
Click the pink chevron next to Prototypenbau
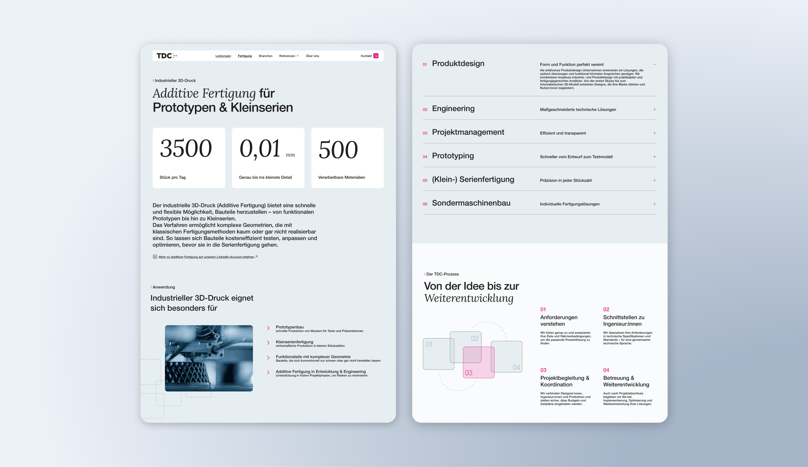coord(268,328)
